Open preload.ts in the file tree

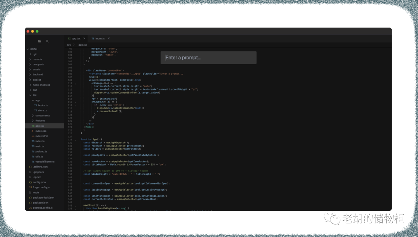41,152
